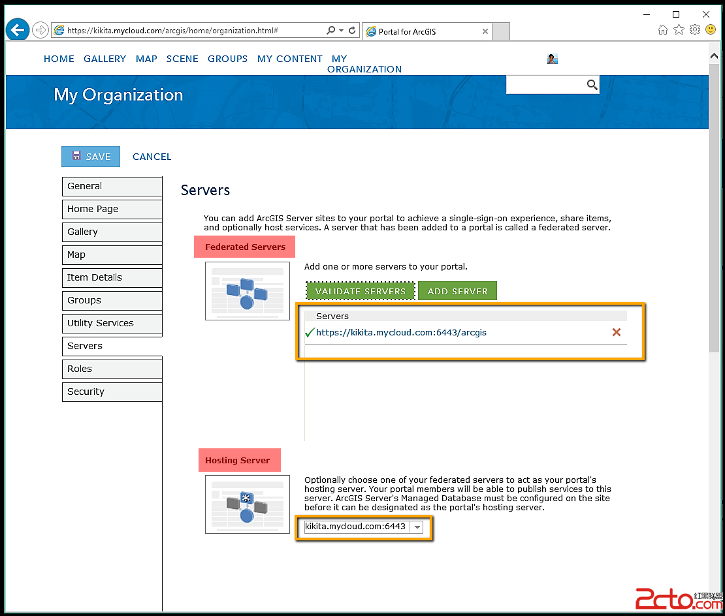Select the Portal for ArcGIS tab

427,31
